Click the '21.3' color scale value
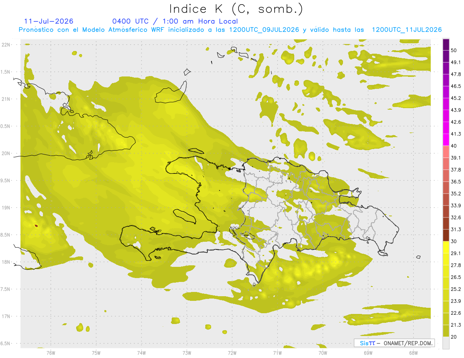 (x=456, y=325)
